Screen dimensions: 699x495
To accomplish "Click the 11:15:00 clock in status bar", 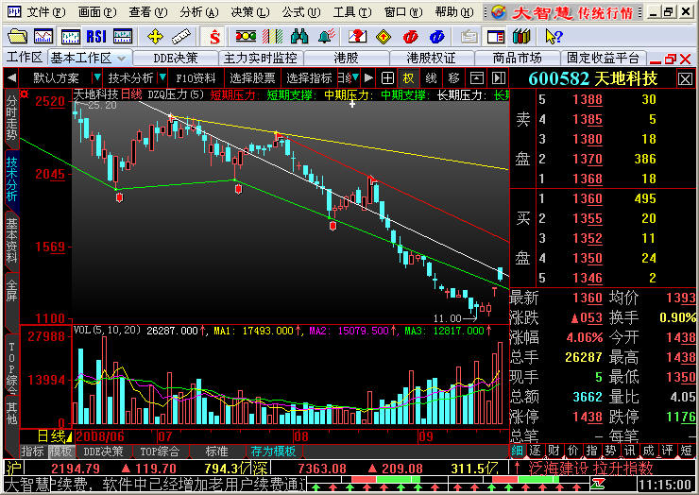I will 664,485.
